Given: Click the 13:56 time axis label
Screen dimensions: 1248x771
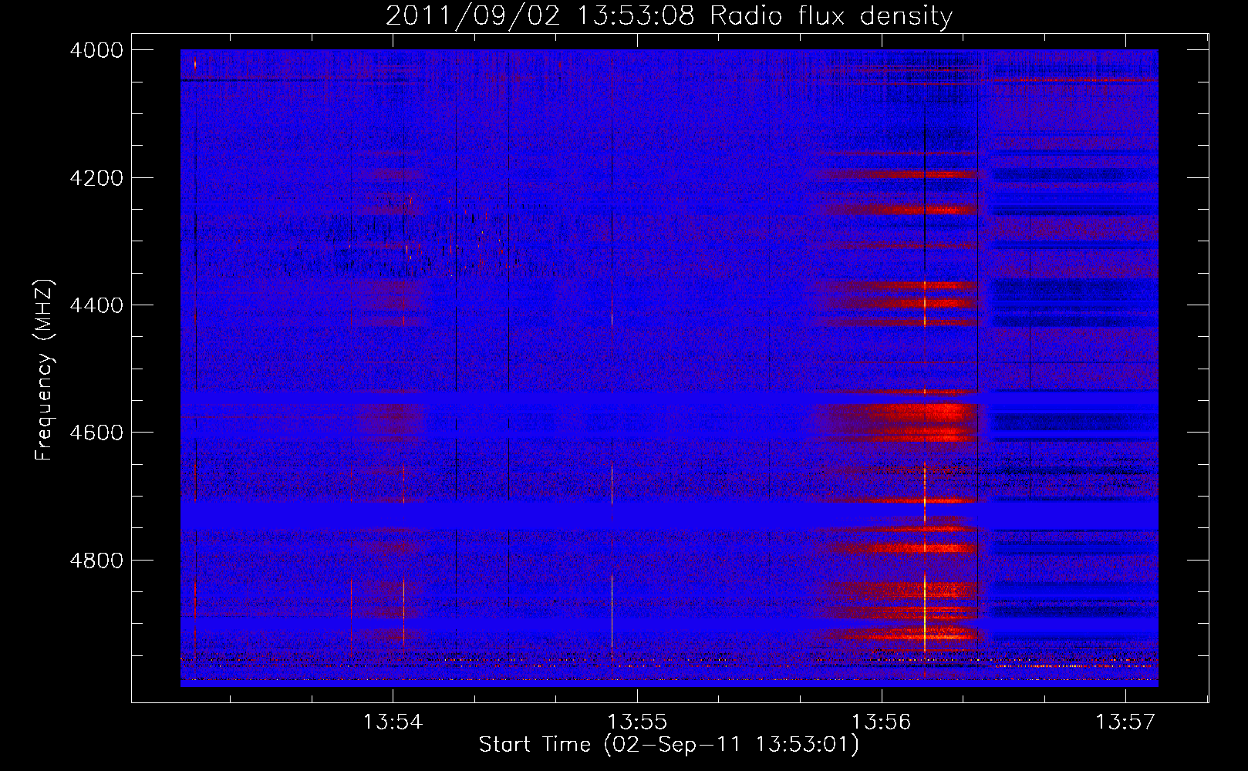Looking at the screenshot, I should [882, 722].
